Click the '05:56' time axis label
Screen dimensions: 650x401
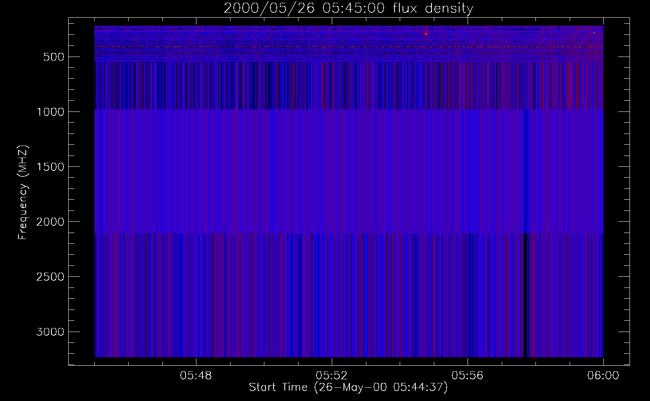(468, 376)
